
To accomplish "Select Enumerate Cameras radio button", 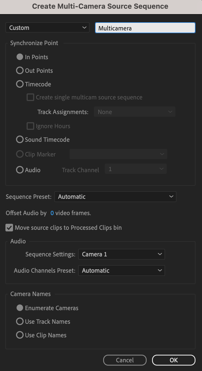I will tap(20, 308).
